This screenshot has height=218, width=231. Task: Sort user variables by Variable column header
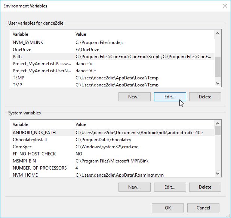pyautogui.click(x=41, y=34)
